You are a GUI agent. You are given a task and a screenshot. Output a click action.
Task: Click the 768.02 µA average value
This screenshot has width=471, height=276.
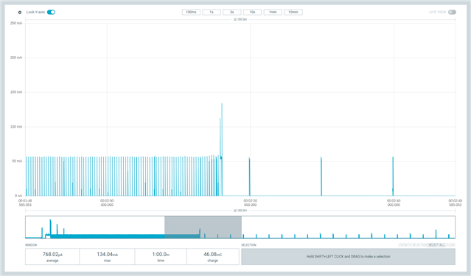[52, 255]
